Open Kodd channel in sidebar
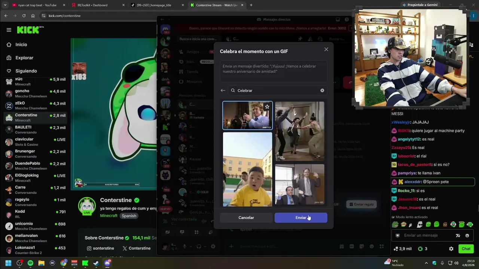This screenshot has height=269, width=479. (x=36, y=214)
